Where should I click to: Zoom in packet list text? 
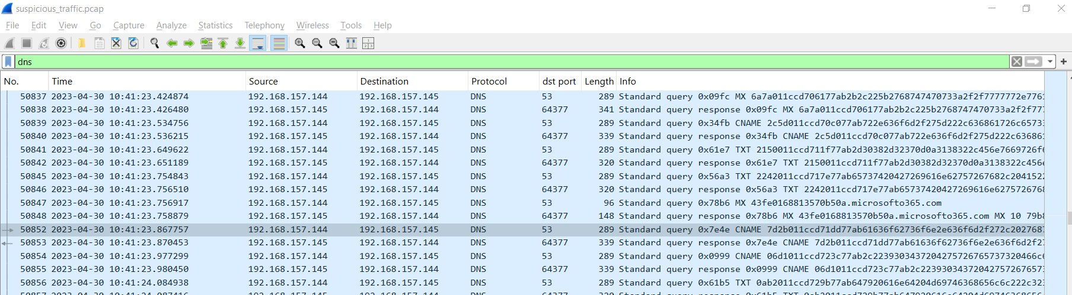[x=300, y=43]
